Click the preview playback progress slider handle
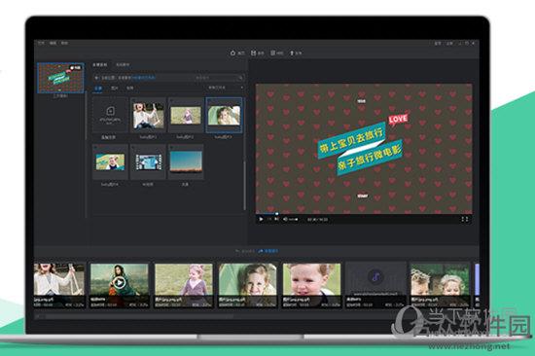535x356 pixels. point(277,214)
